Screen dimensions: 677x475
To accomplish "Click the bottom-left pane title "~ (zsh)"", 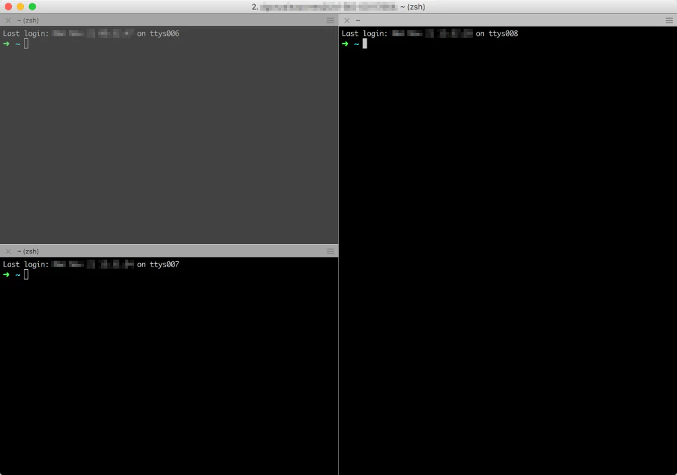I will [28, 251].
